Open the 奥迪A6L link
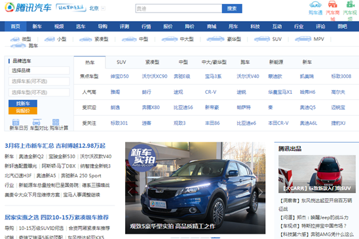The height and width of the screenshot is (239, 359). 309,123
